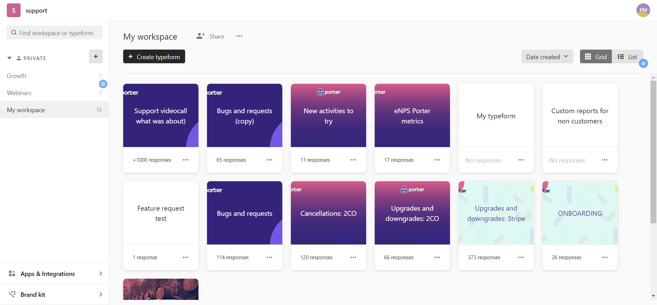657x305 pixels.
Task: Open the PM user profile avatar
Action: point(643,10)
